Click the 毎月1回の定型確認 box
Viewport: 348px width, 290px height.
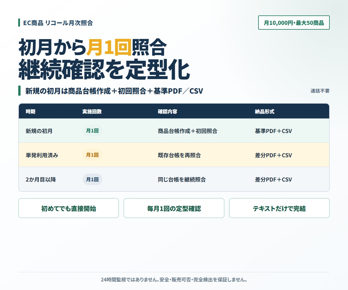[x=174, y=208]
